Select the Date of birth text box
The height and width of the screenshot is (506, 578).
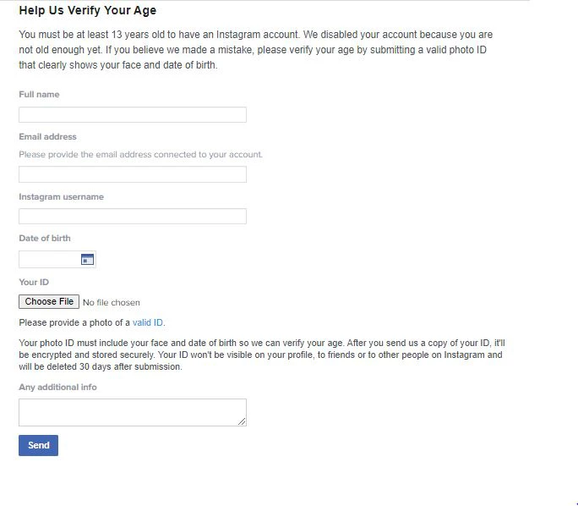(49, 260)
